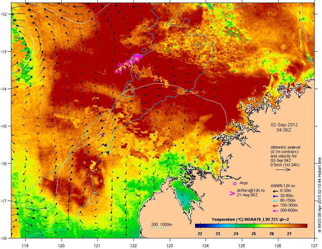Click the '80-150m' depth label
The height and width of the screenshot is (249, 322).
[288, 201]
